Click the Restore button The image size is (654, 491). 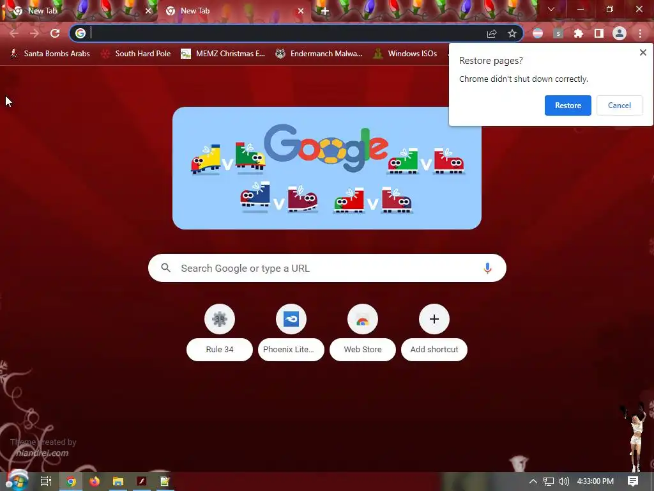coord(568,105)
